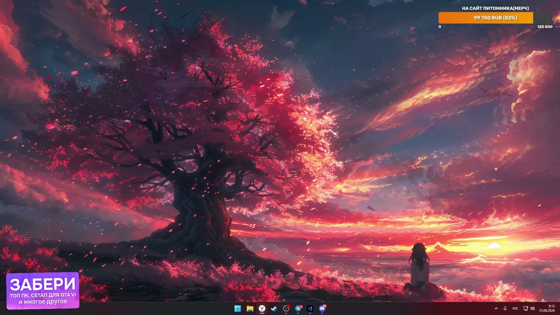Open Discord from the taskbar
560x315 pixels.
322,308
